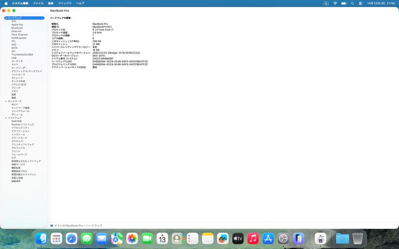This screenshot has width=399, height=249.
Task: Click the battery status icon
Action: tap(344, 3)
